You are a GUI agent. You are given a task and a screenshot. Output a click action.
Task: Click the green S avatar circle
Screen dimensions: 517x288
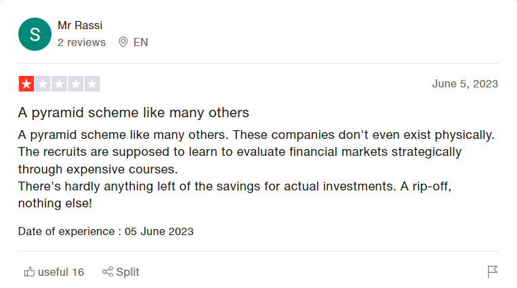point(35,35)
